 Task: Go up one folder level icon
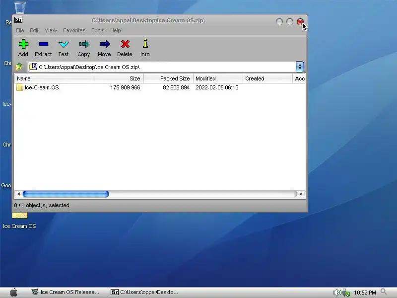[19, 67]
